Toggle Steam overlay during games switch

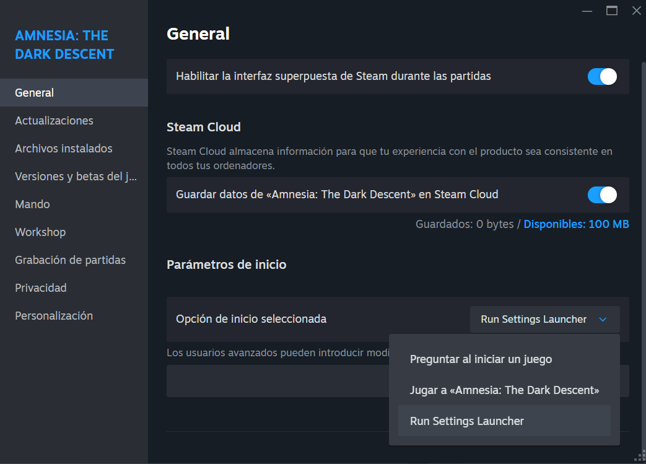[x=602, y=77]
